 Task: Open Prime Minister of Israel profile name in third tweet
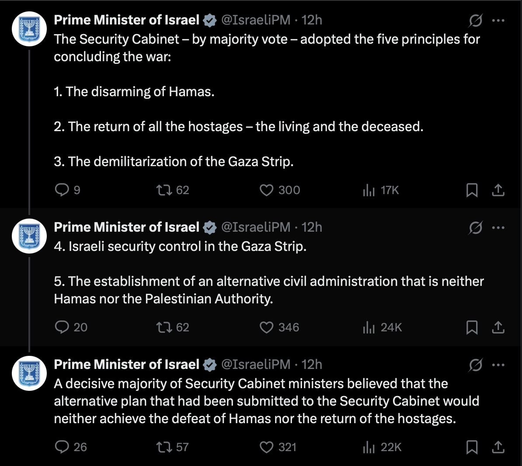126,364
